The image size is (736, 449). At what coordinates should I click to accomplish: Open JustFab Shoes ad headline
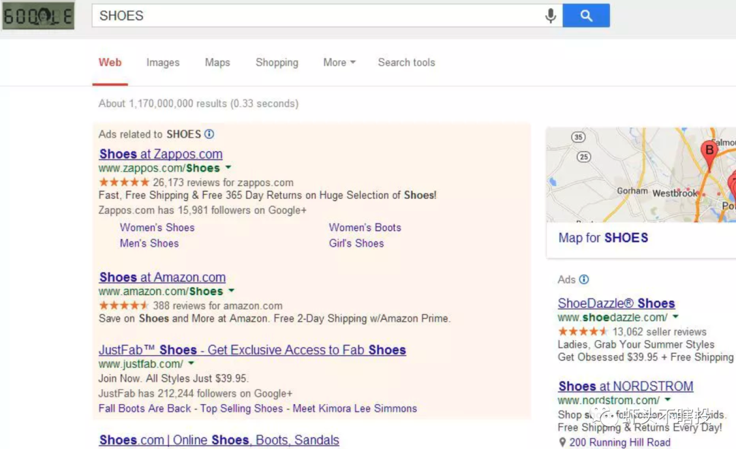(x=252, y=350)
